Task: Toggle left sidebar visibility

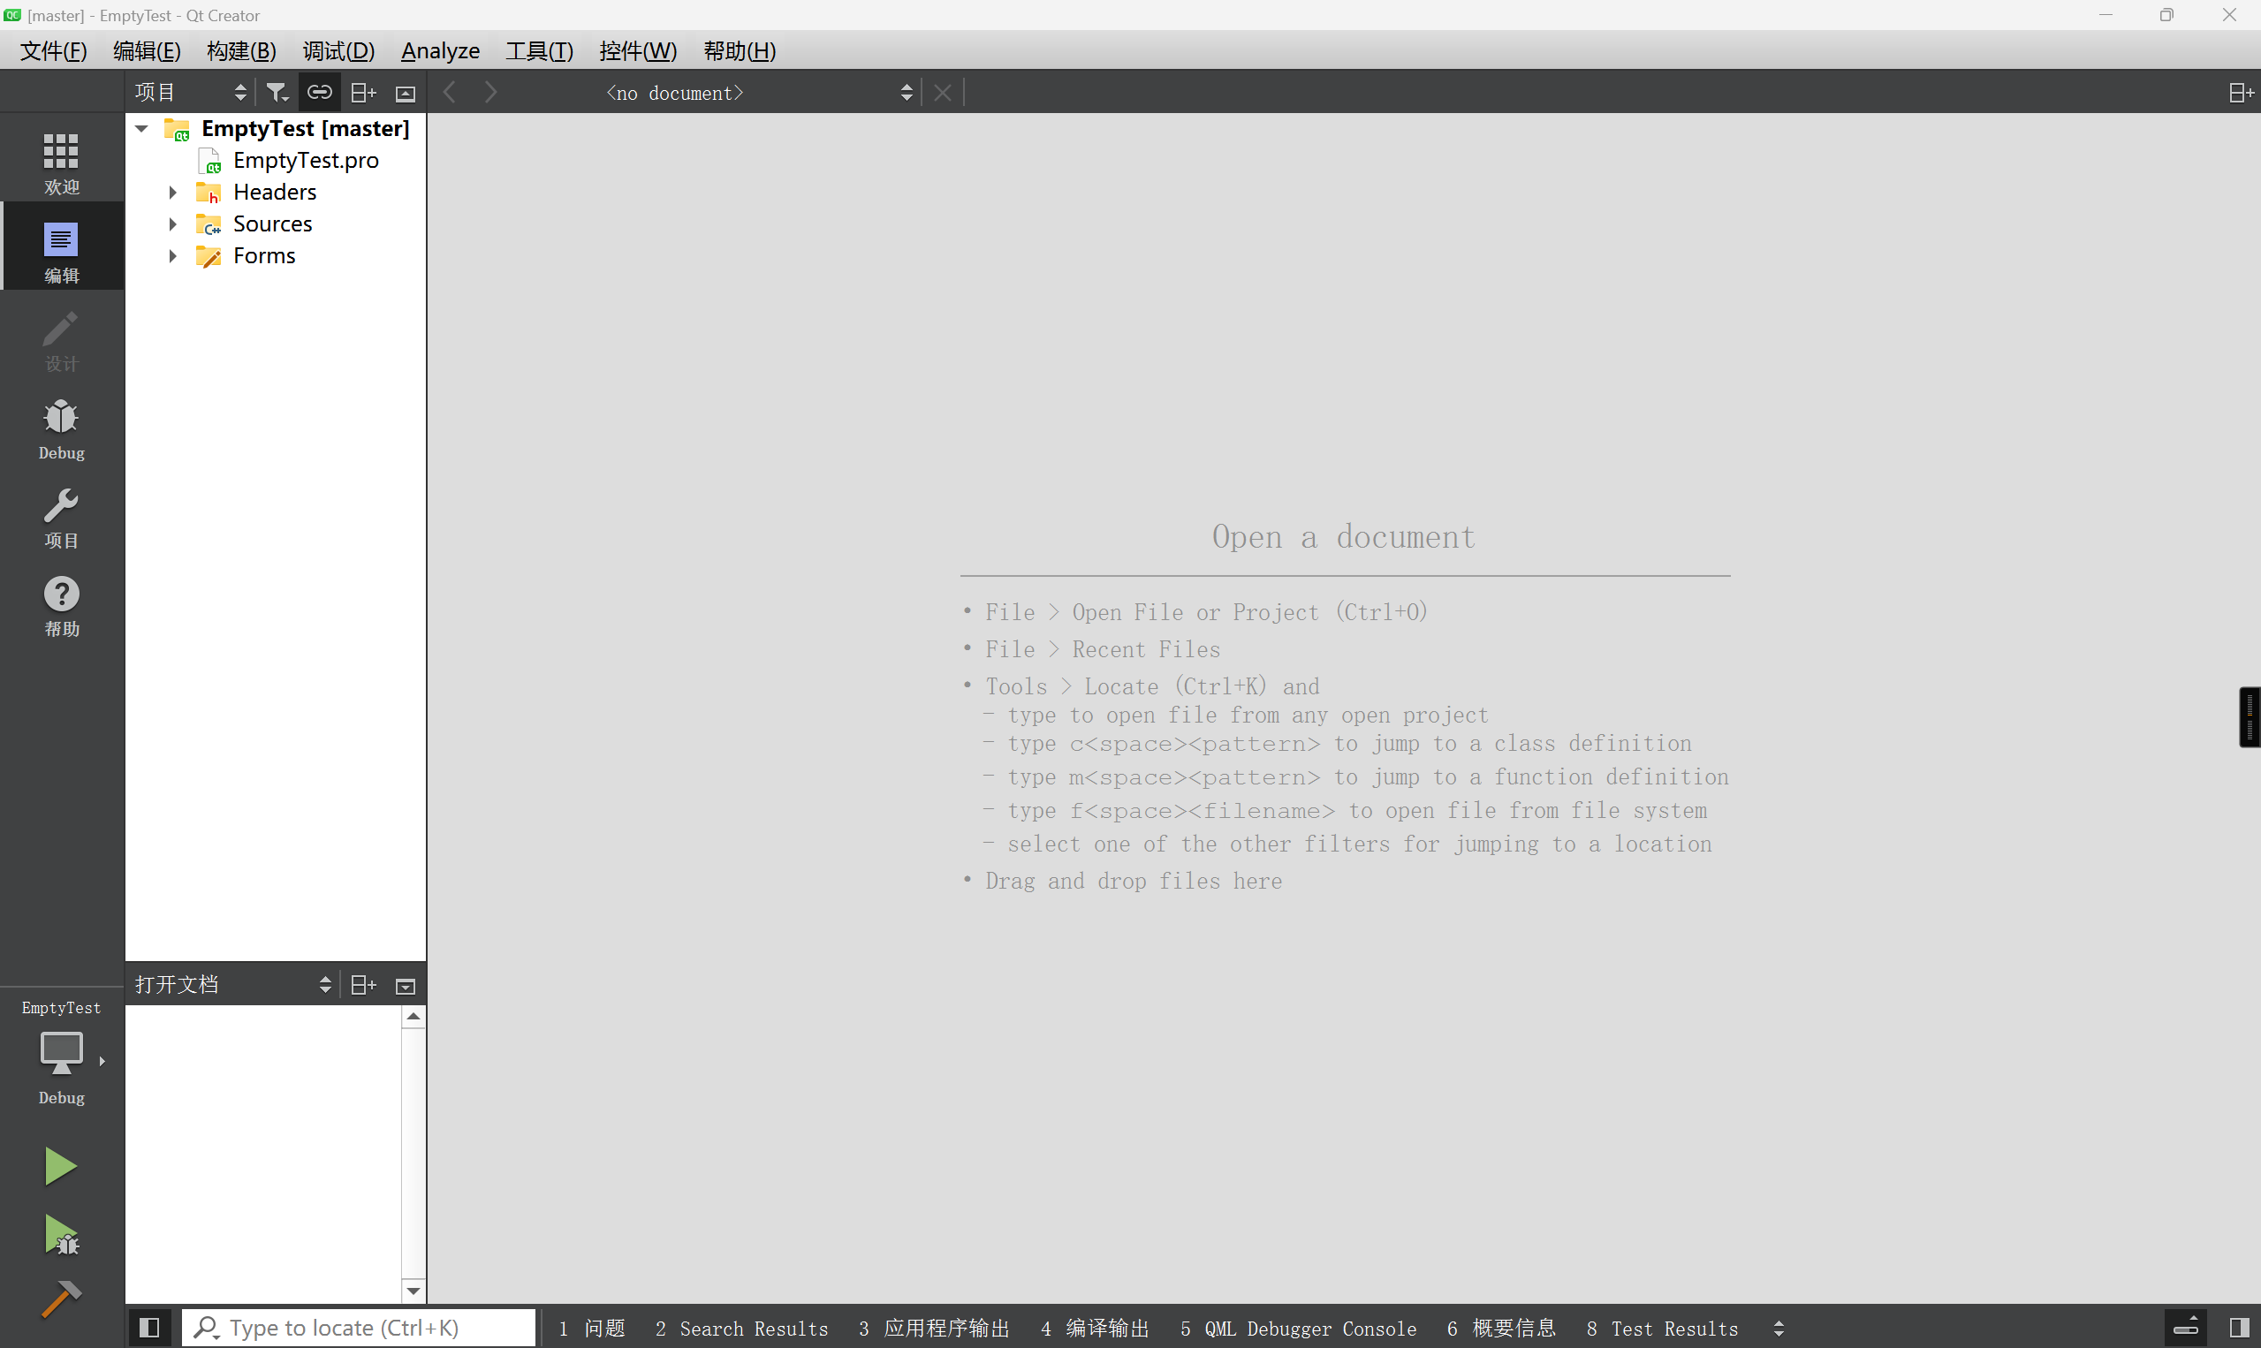Action: (150, 1328)
